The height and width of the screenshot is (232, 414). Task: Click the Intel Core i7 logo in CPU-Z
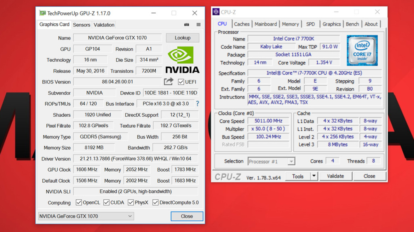coord(362,50)
